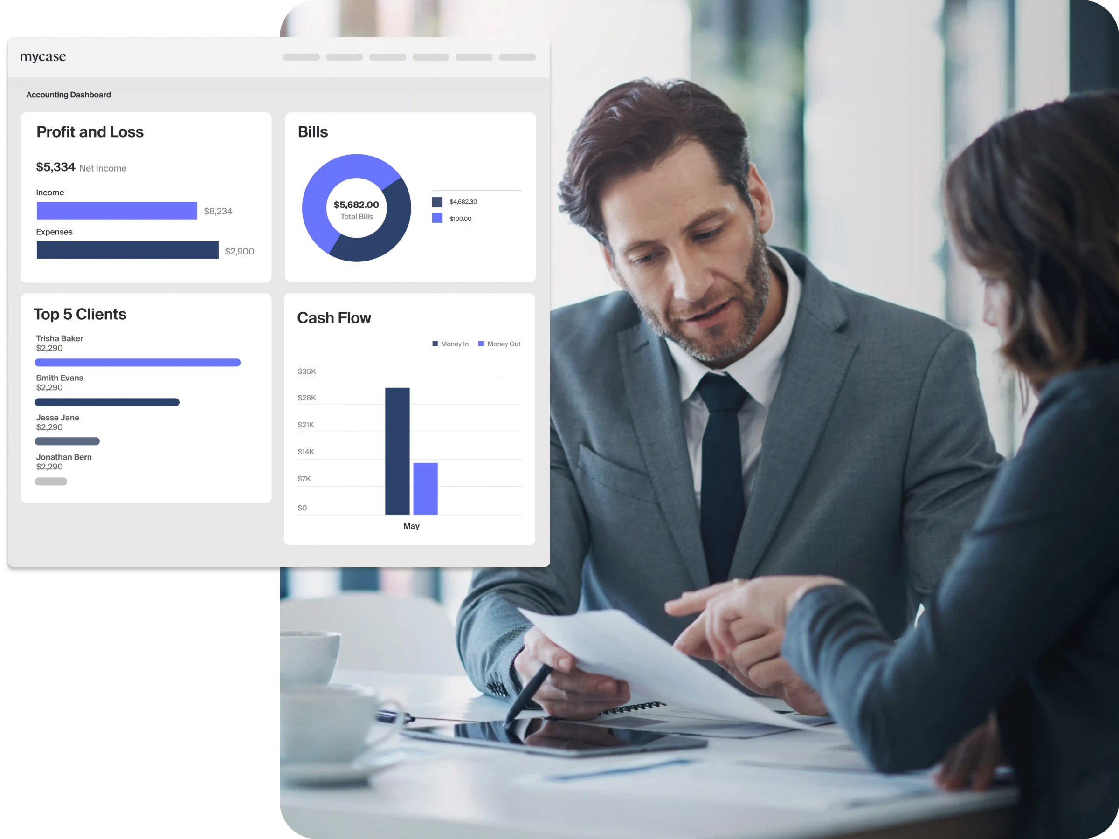This screenshot has width=1119, height=839.
Task: Click the mycase logo icon
Action: [x=42, y=55]
